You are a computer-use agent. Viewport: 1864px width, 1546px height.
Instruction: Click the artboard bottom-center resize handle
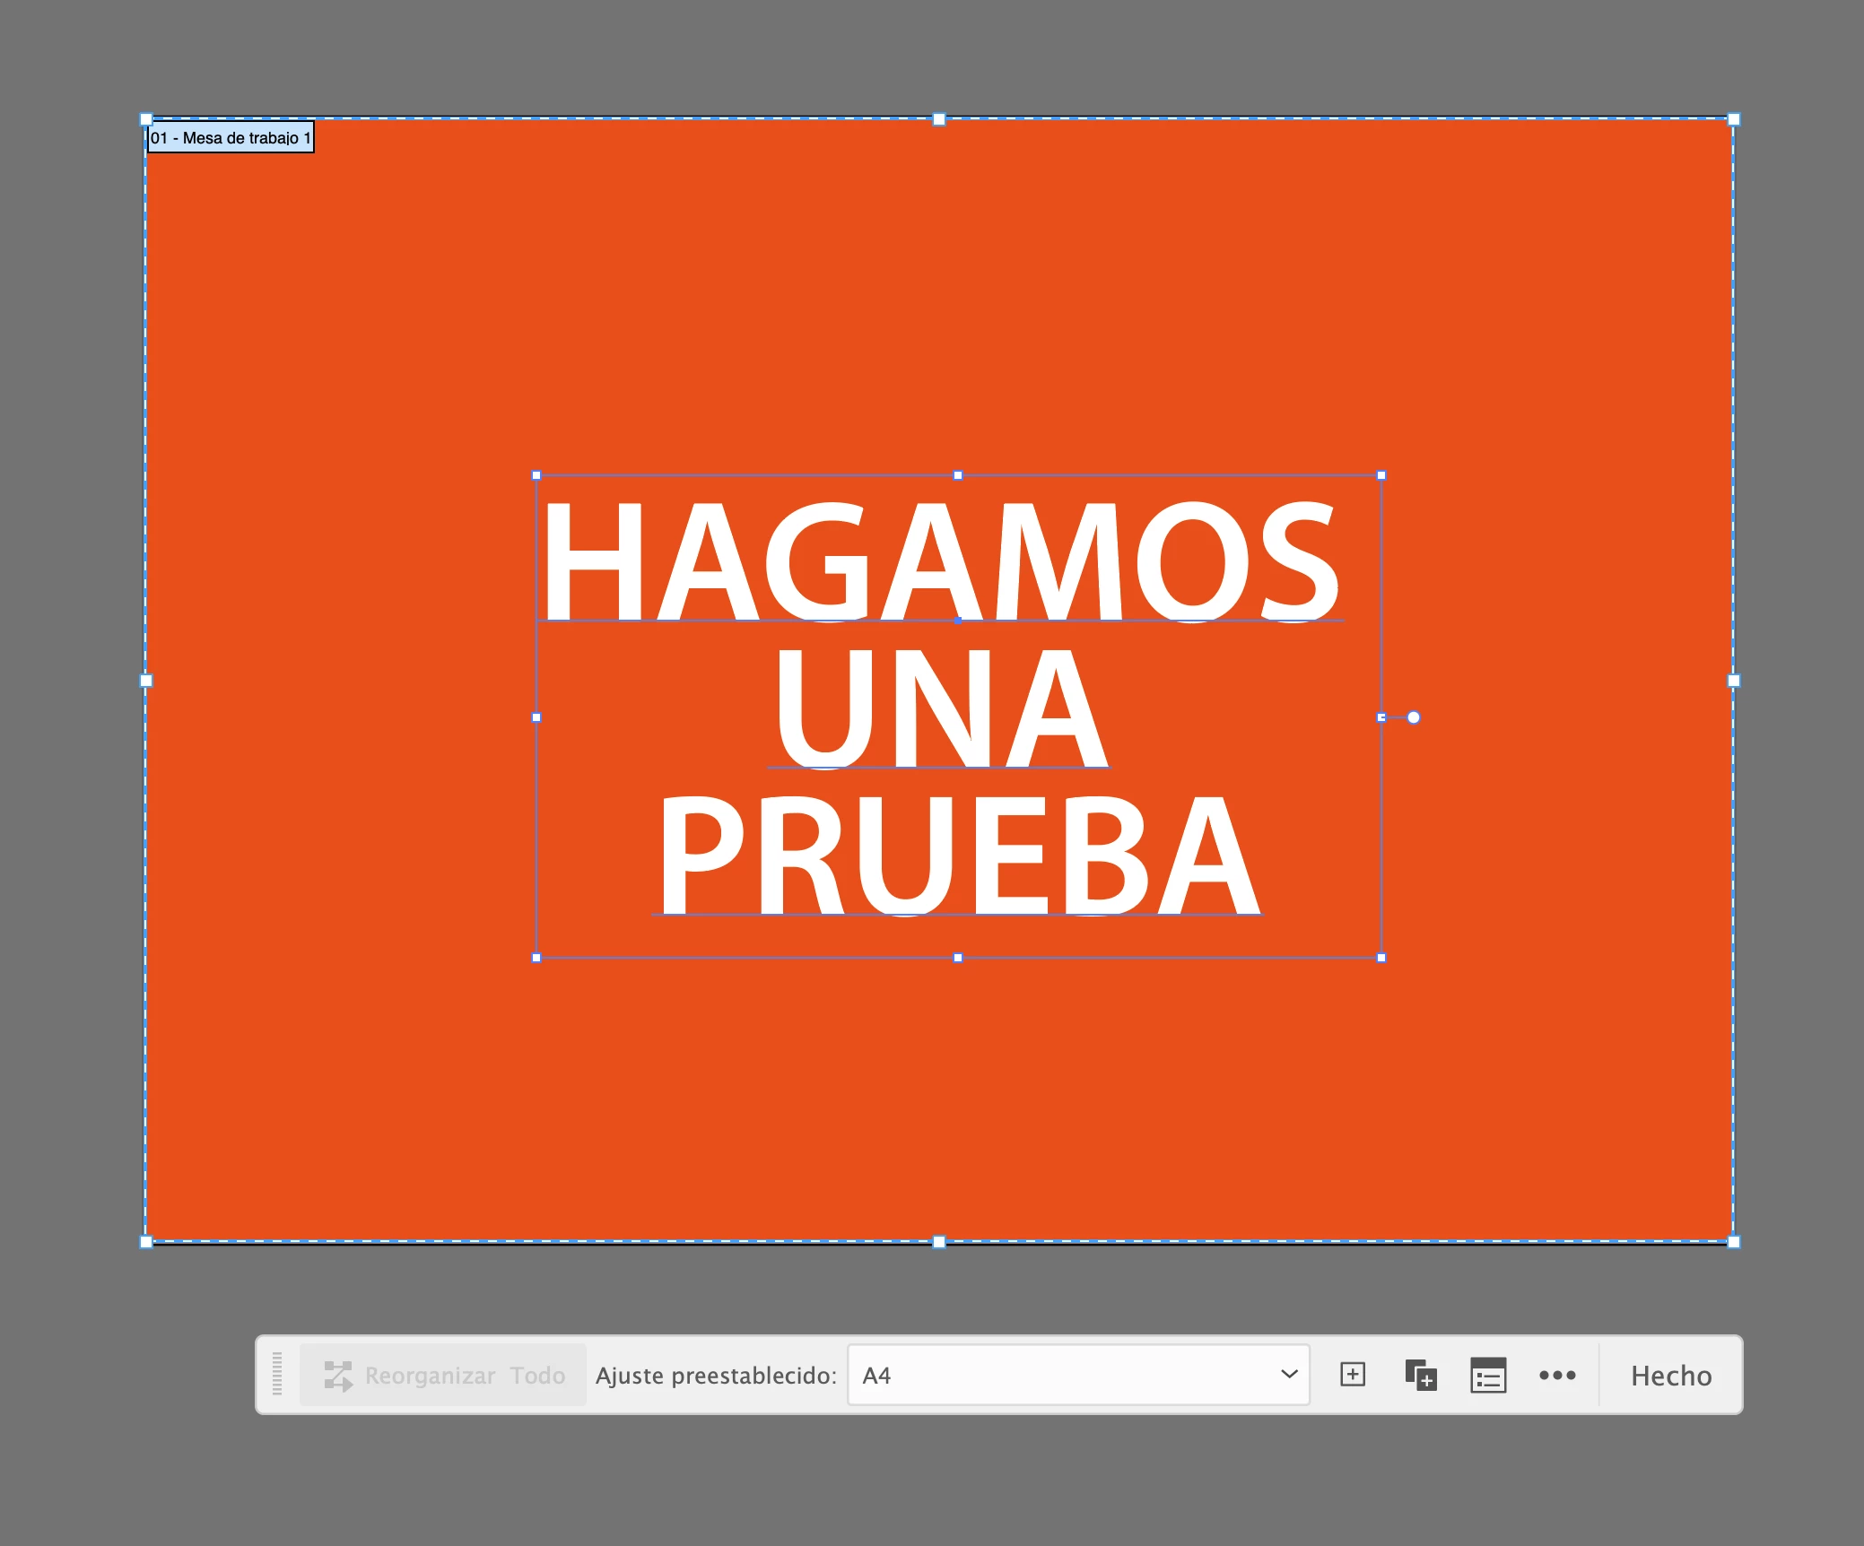939,1242
